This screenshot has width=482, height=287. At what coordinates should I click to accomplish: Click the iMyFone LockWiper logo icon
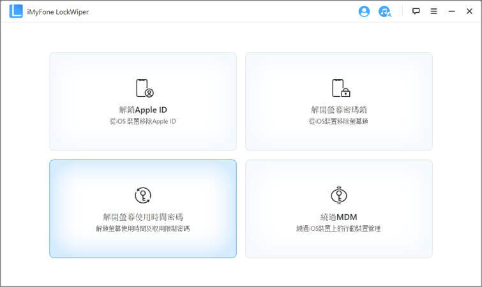click(16, 11)
